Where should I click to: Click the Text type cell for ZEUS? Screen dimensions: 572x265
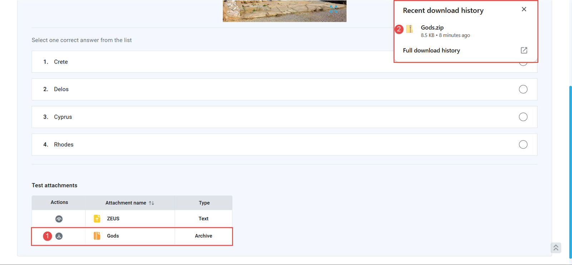point(203,219)
